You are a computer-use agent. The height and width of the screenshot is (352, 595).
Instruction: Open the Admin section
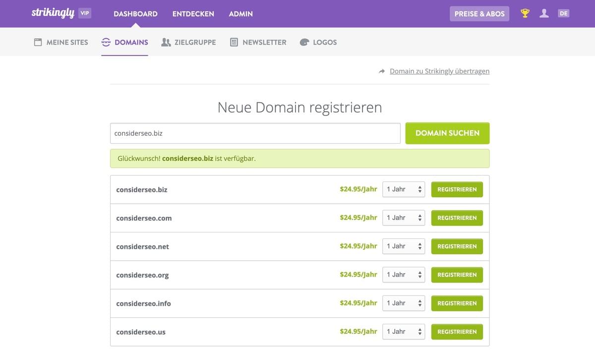(x=241, y=14)
